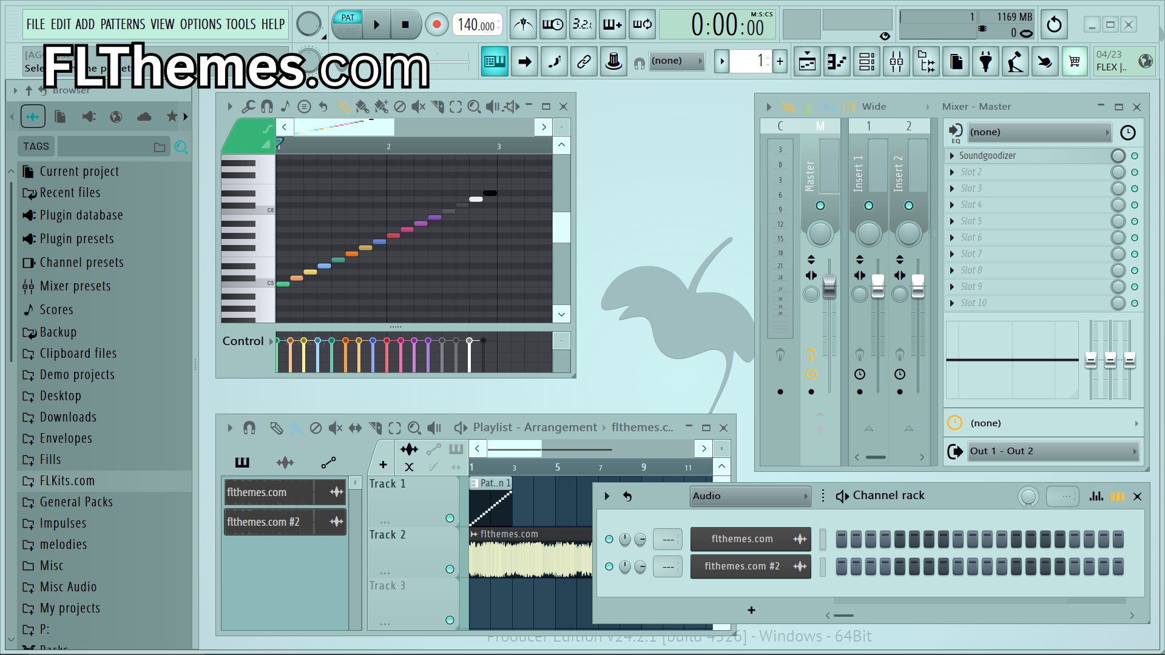Mute Insert 2 mixer track
Screen dimensions: 1165x655
[909, 206]
